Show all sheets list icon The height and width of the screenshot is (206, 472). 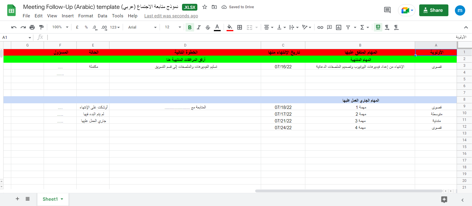pos(27,199)
